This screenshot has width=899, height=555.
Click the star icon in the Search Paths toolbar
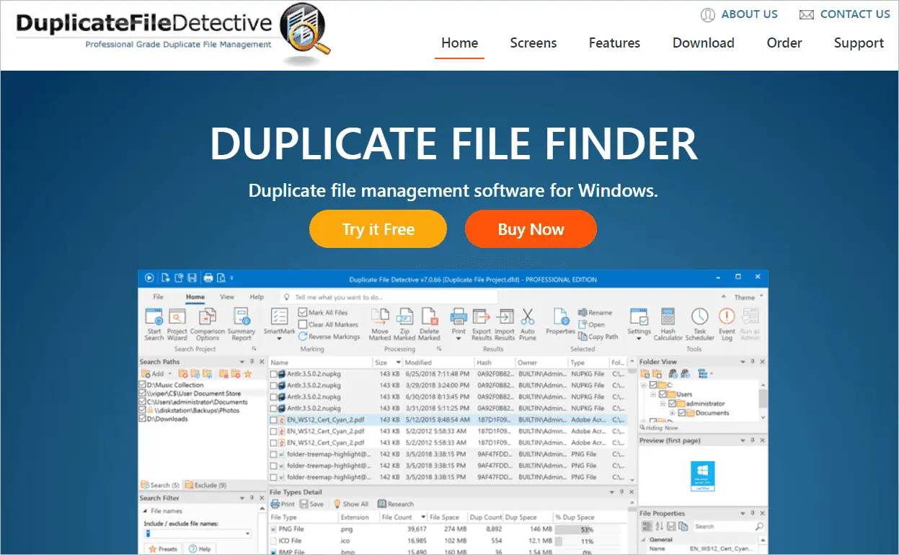coord(248,374)
